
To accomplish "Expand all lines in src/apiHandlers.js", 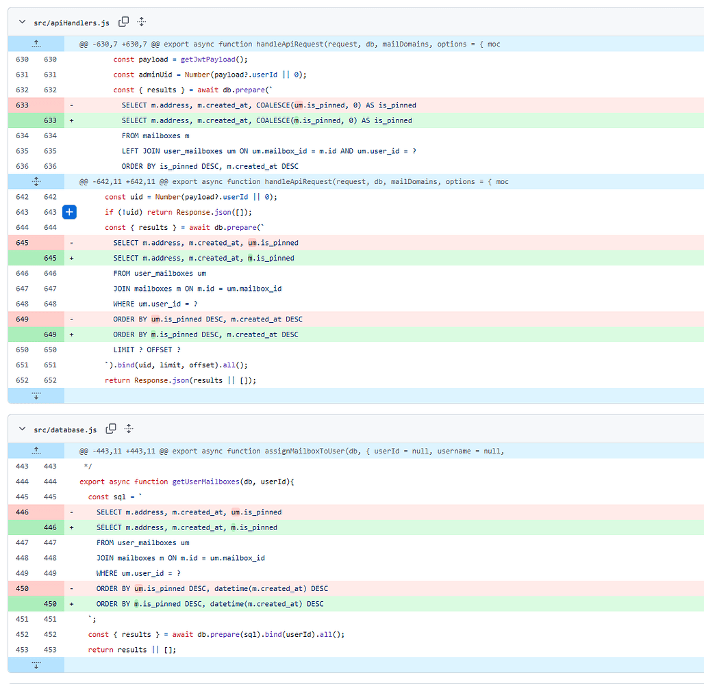I will tap(142, 21).
